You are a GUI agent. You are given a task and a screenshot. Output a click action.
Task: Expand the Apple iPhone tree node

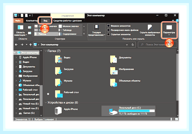point(16,57)
